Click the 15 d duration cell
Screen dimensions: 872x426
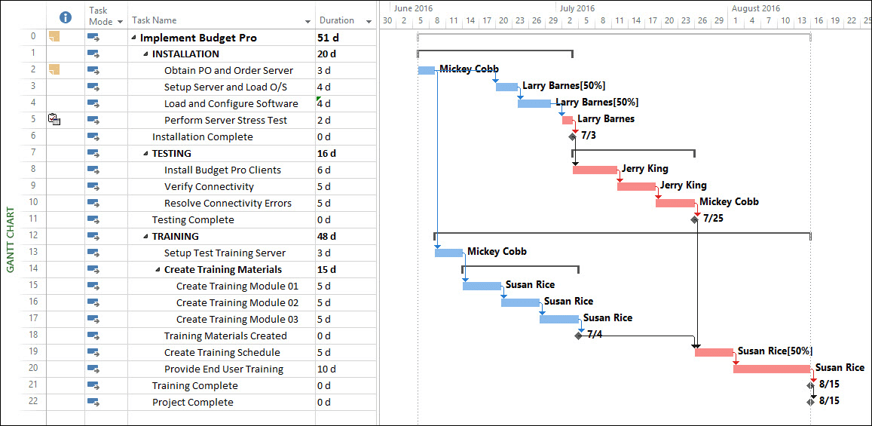(346, 270)
